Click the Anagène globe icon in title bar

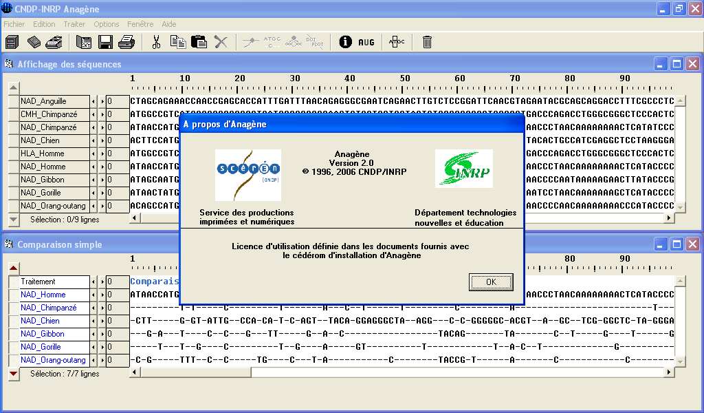[7, 8]
